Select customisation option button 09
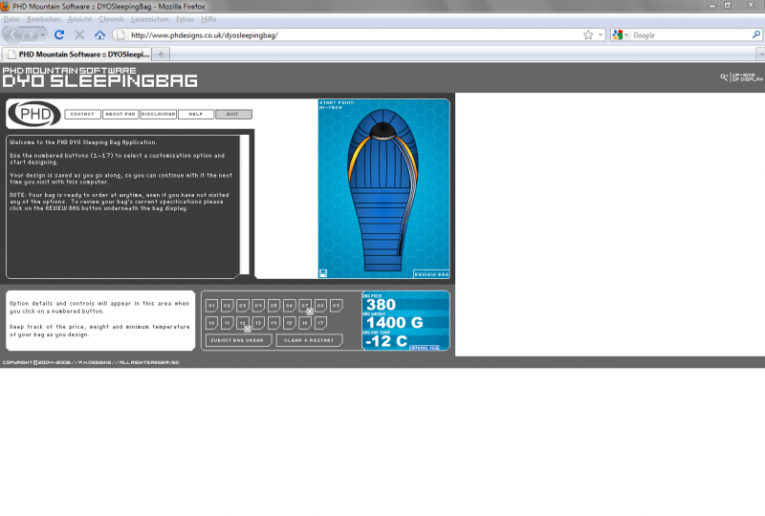This screenshot has width=765, height=516. click(x=337, y=306)
